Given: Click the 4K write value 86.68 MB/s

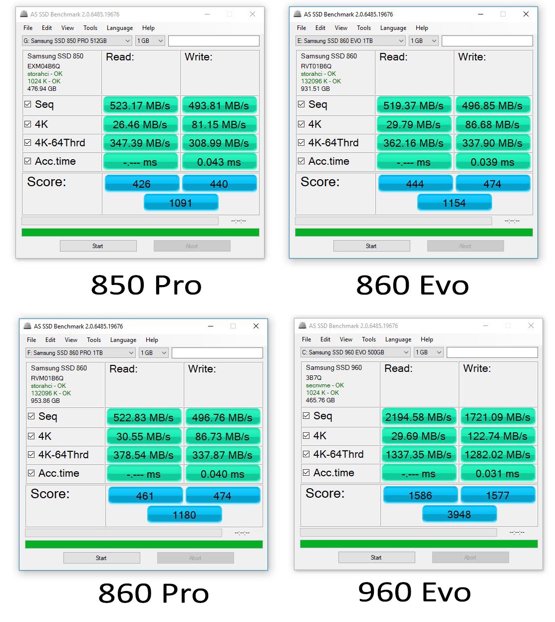Looking at the screenshot, I should click(x=493, y=124).
